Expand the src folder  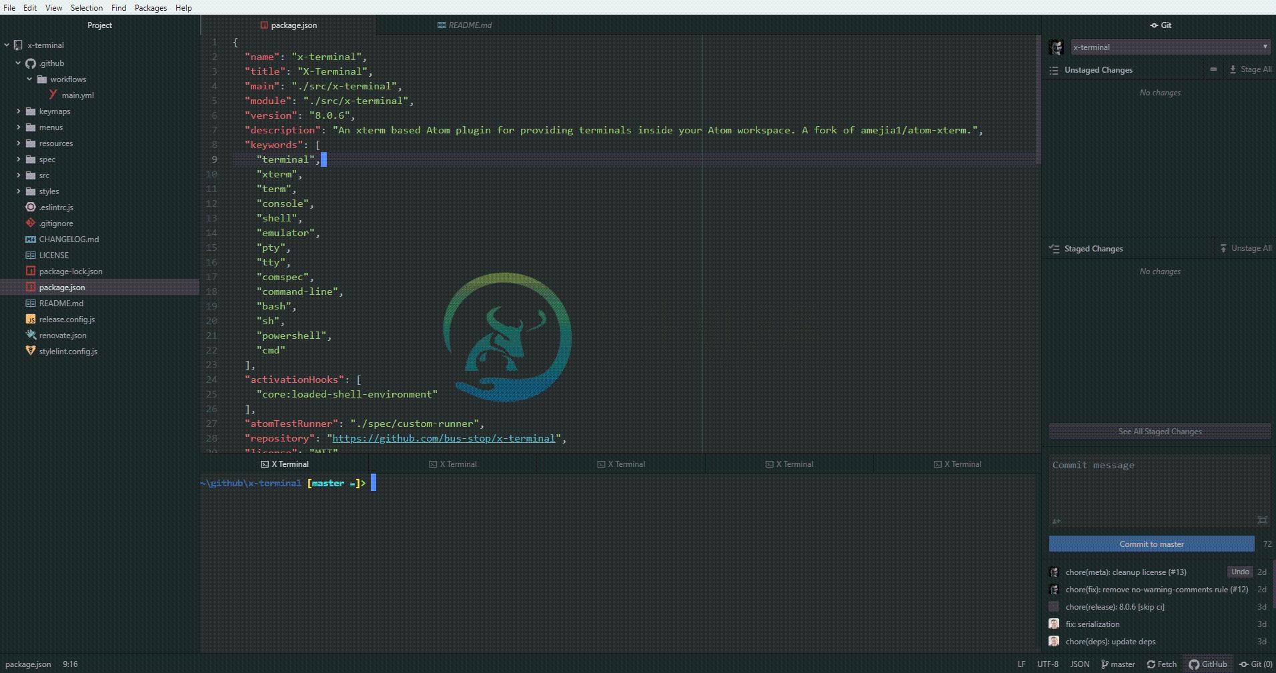(x=18, y=175)
